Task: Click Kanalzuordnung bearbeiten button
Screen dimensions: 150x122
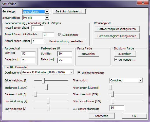Action: 66,41
